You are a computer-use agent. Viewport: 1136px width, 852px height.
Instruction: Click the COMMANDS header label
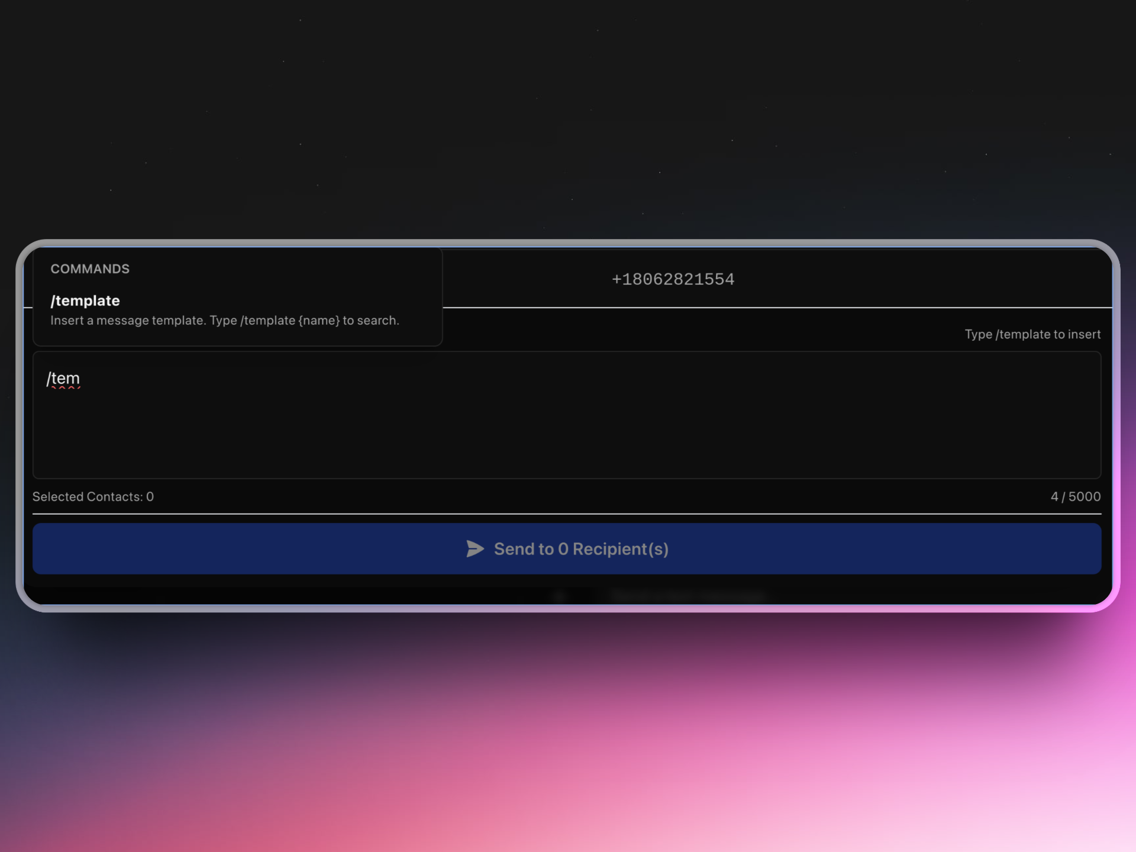[x=90, y=269]
